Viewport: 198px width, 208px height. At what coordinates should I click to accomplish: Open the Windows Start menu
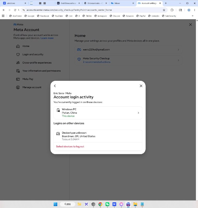click(55, 204)
